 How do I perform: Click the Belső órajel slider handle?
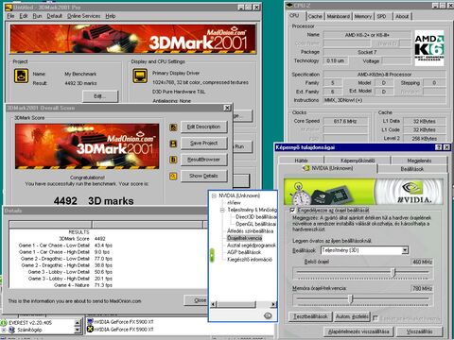[x=393, y=272]
